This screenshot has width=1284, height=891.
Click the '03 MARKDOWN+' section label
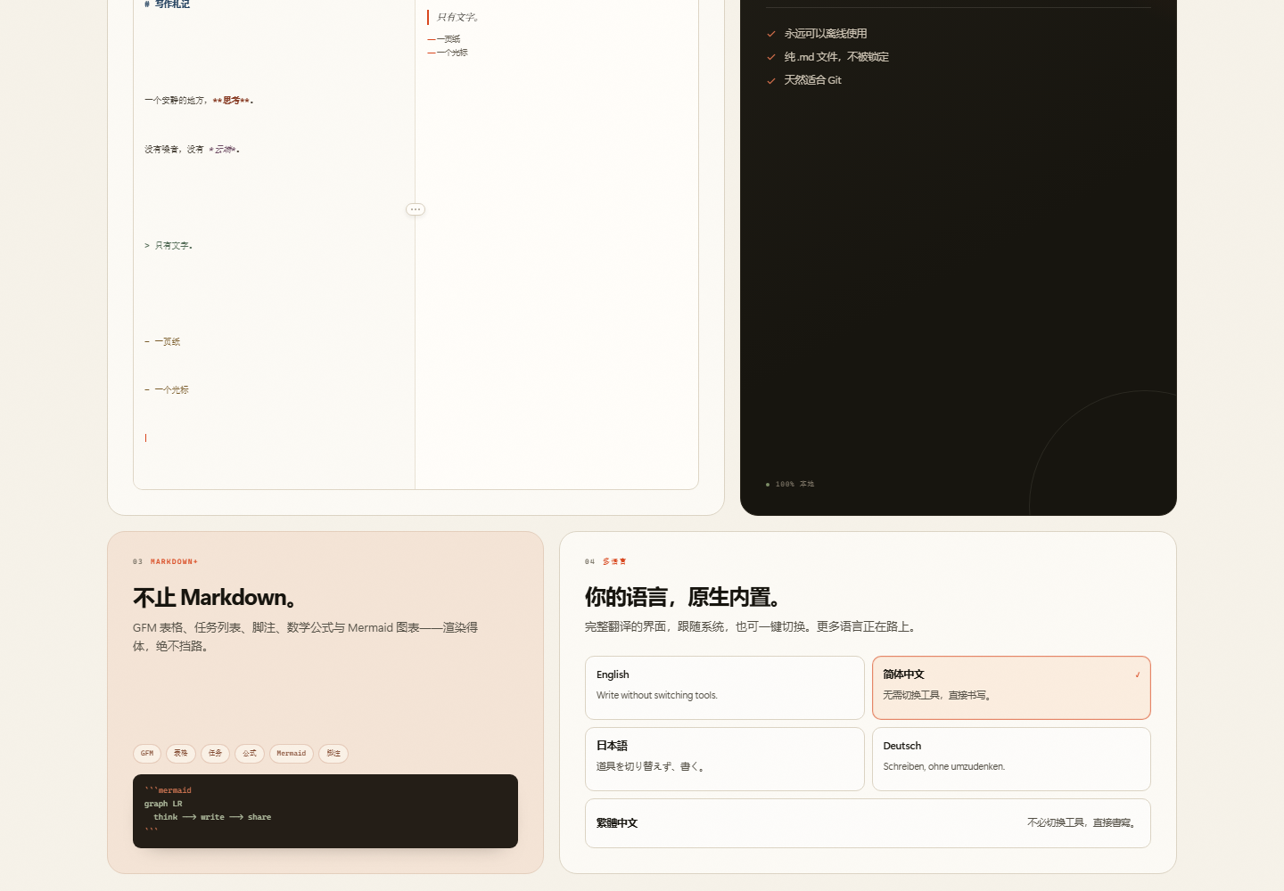click(x=165, y=562)
